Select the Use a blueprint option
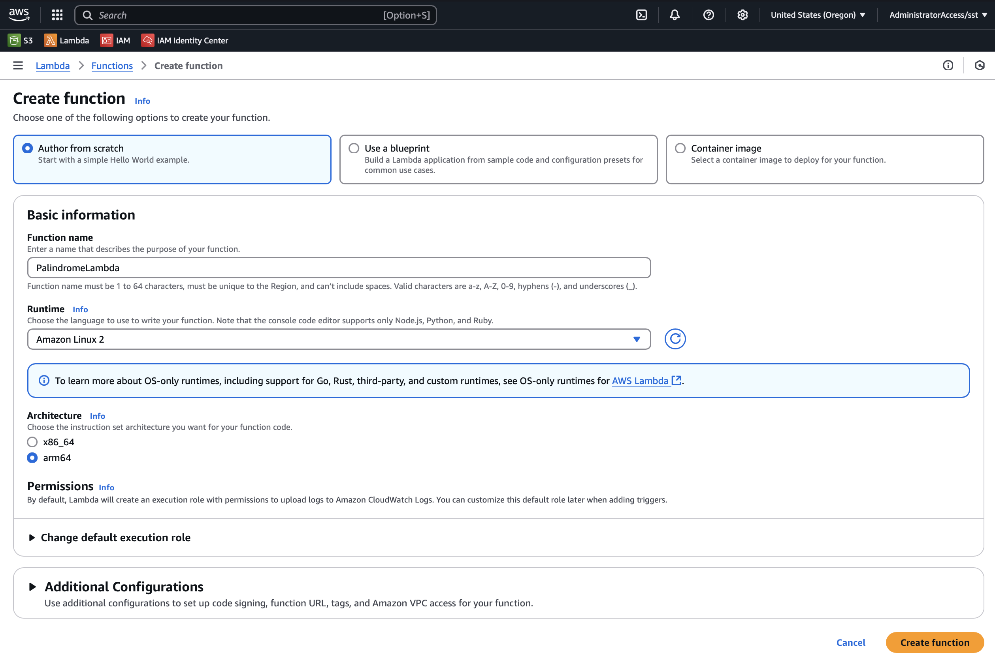 point(354,148)
